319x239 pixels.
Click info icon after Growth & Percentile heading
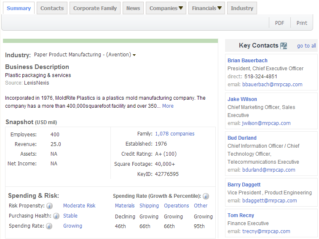[206, 196]
